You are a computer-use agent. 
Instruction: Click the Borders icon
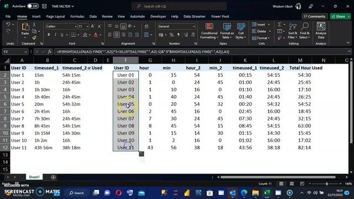pos(74,35)
